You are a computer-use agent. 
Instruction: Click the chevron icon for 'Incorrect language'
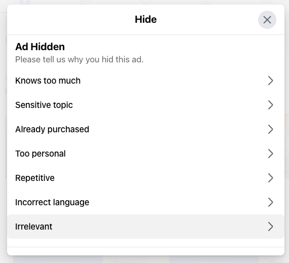[x=270, y=202]
